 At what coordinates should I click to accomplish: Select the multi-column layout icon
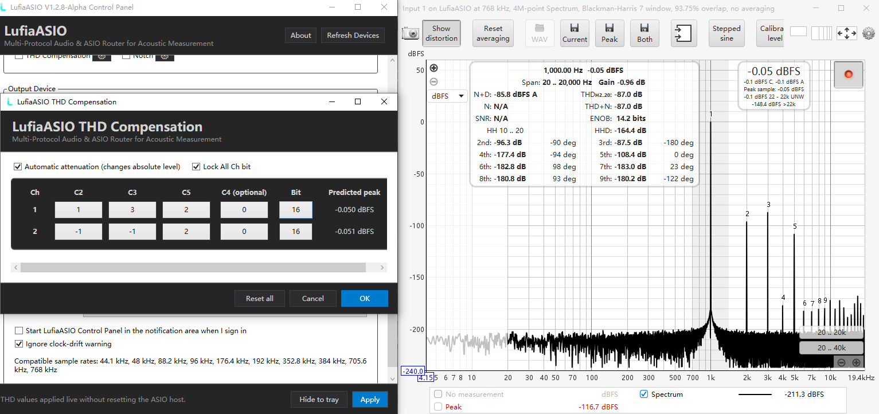(x=821, y=33)
